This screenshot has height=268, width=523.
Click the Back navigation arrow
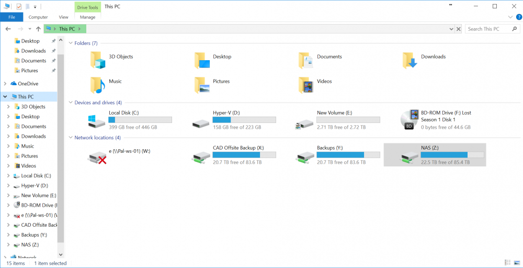(x=8, y=29)
